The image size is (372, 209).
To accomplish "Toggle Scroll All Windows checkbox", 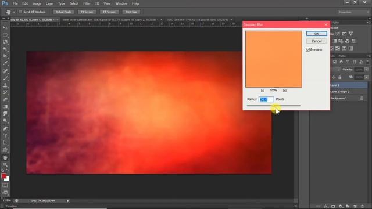I will (x=20, y=12).
